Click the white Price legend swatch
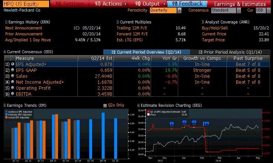The image size is (273, 163). click(x=148, y=115)
